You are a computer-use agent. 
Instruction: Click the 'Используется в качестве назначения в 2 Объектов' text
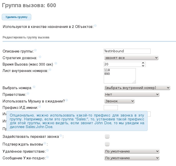(x=48, y=27)
